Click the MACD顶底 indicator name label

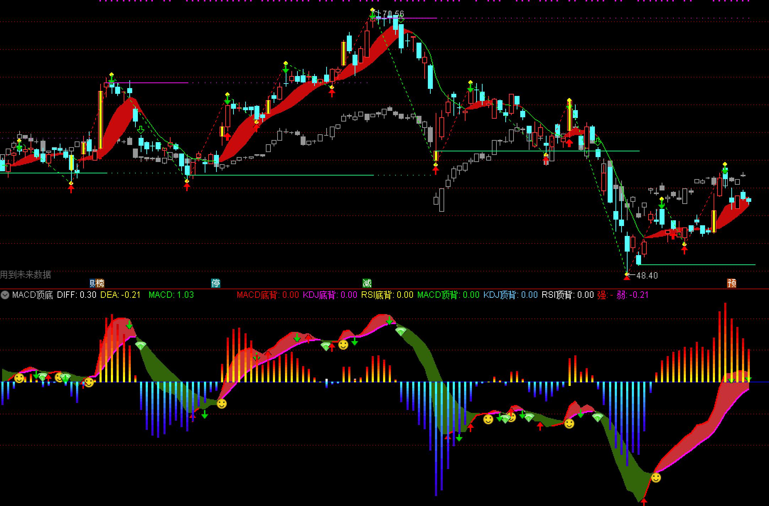click(x=32, y=295)
